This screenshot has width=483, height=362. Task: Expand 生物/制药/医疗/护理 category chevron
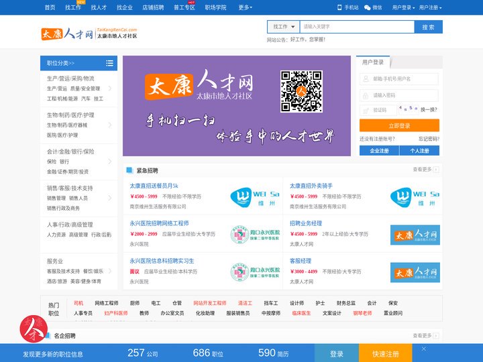coord(110,125)
